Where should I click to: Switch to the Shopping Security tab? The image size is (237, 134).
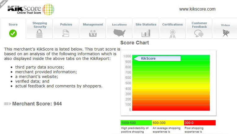40,29
